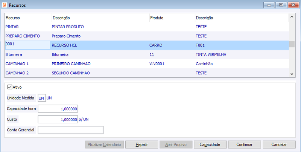Select the Bitorneira resource cell in Recurso column
The height and width of the screenshot is (152, 301).
(14, 54)
